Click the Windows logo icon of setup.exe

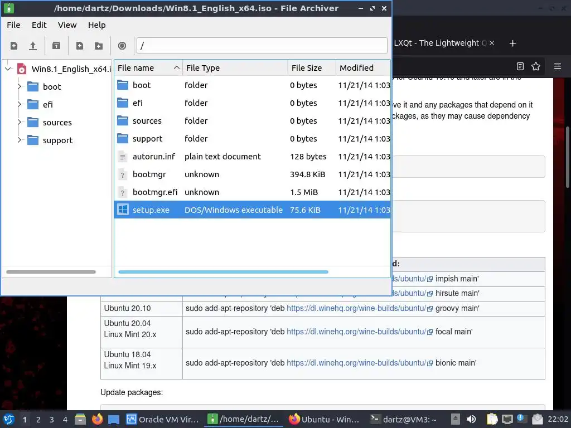[123, 210]
